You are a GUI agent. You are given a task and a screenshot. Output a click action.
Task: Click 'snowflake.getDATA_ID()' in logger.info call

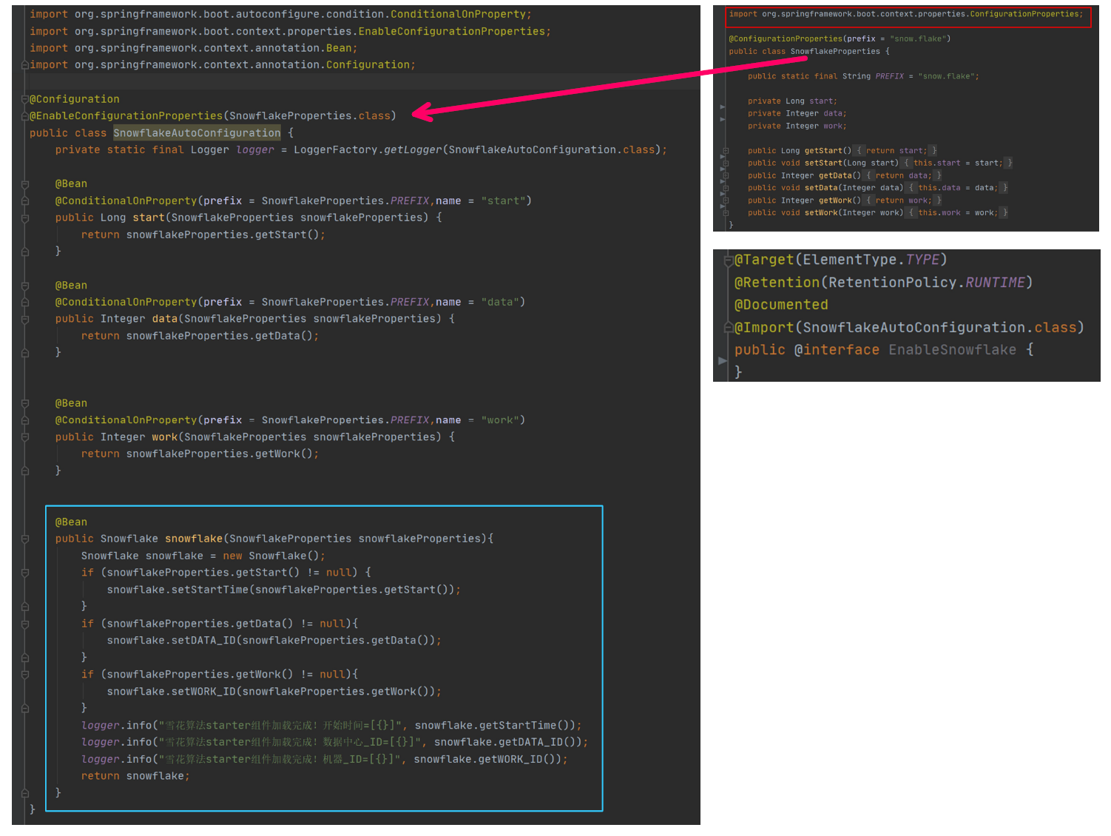click(x=507, y=743)
